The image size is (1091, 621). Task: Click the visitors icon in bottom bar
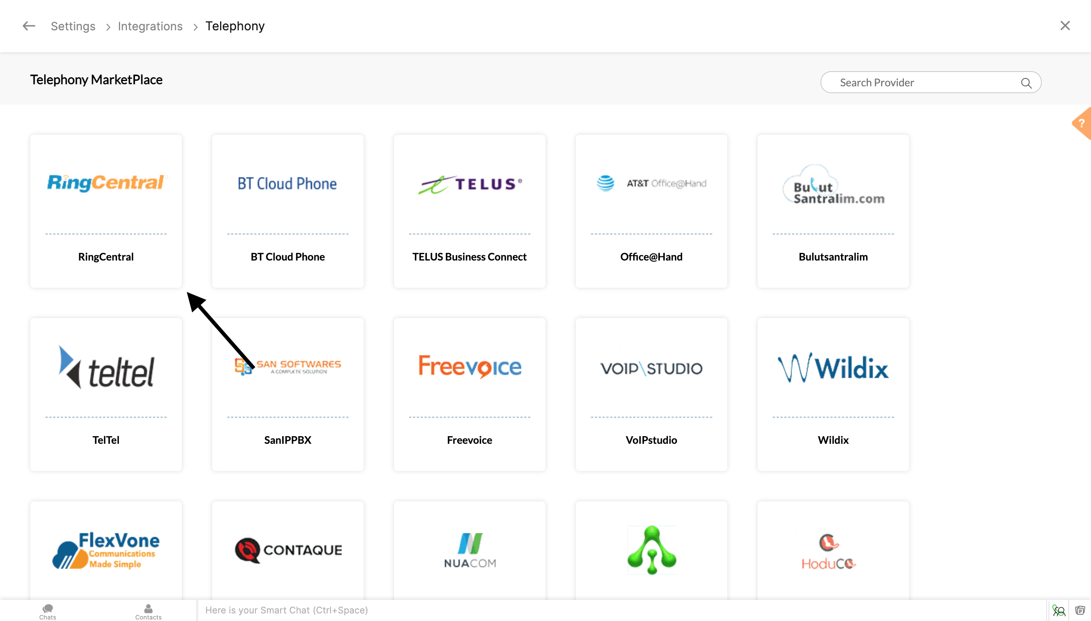(x=1058, y=610)
